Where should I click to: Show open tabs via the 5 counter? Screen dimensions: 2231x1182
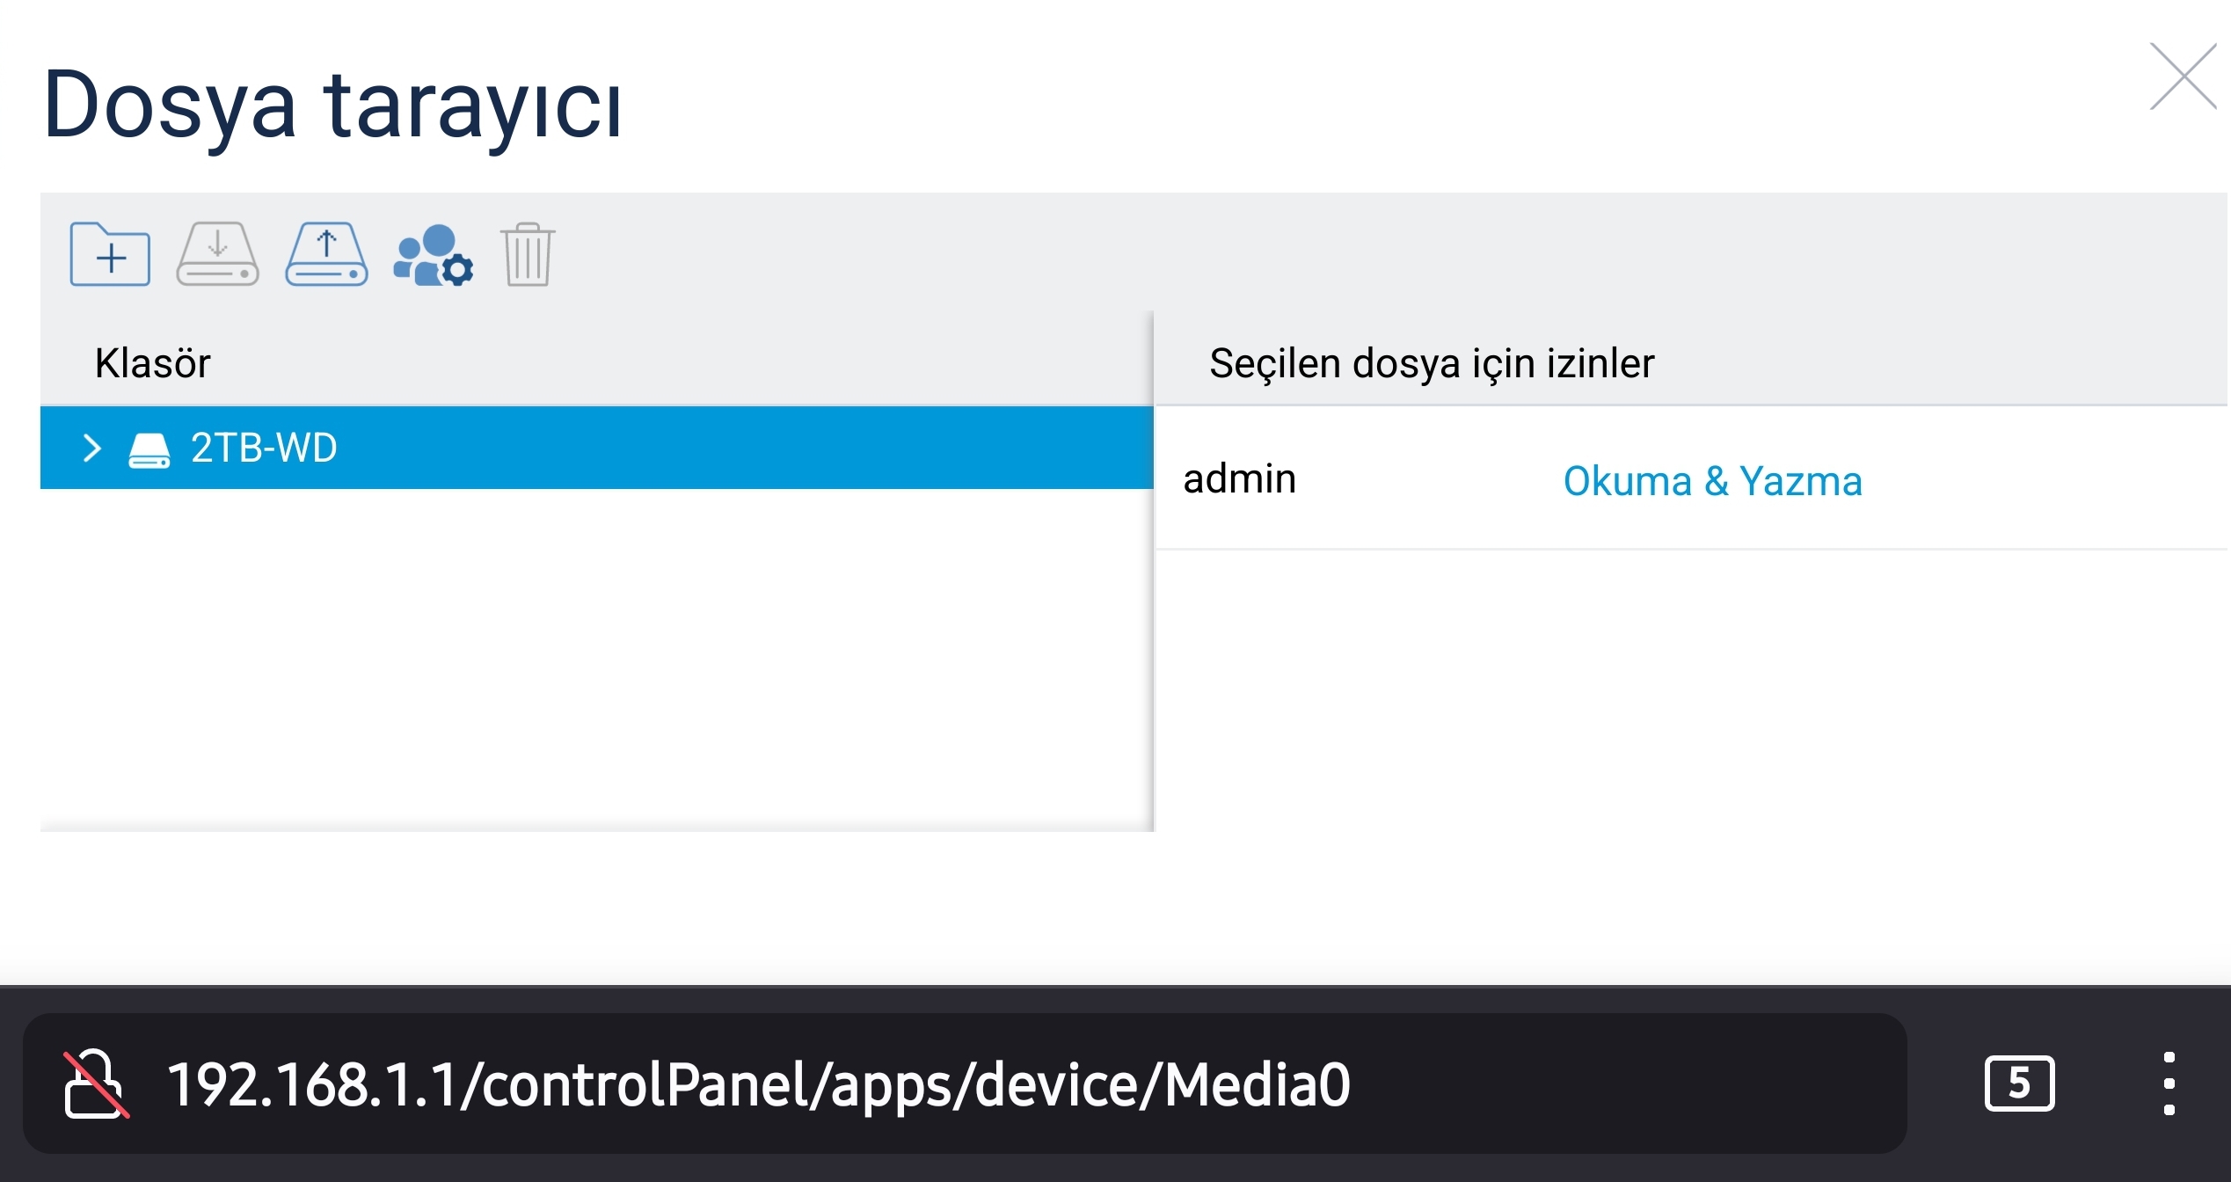[x=2019, y=1083]
